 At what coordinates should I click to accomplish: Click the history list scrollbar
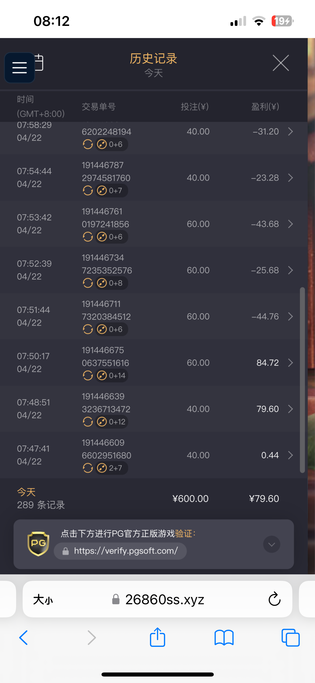coord(302,380)
